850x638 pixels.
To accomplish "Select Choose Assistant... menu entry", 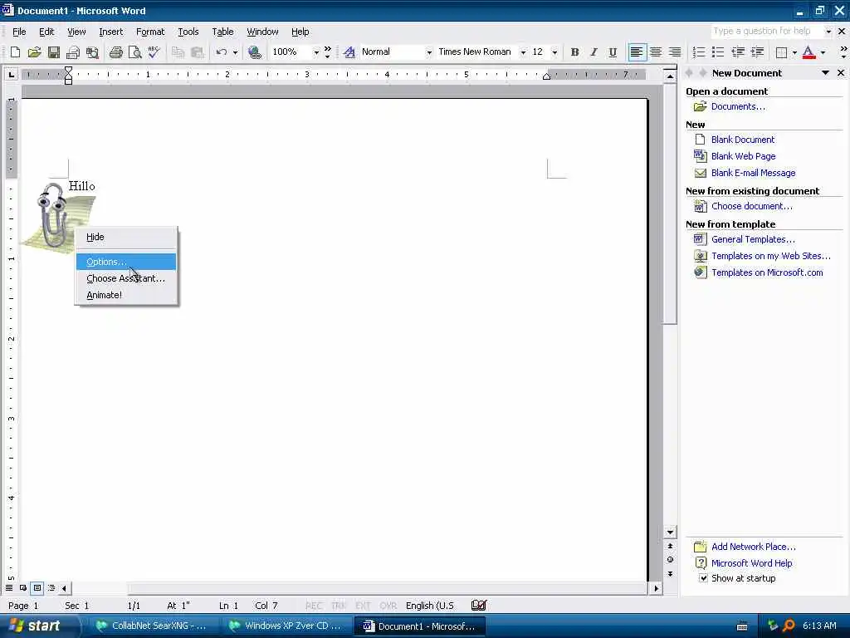I will [126, 278].
